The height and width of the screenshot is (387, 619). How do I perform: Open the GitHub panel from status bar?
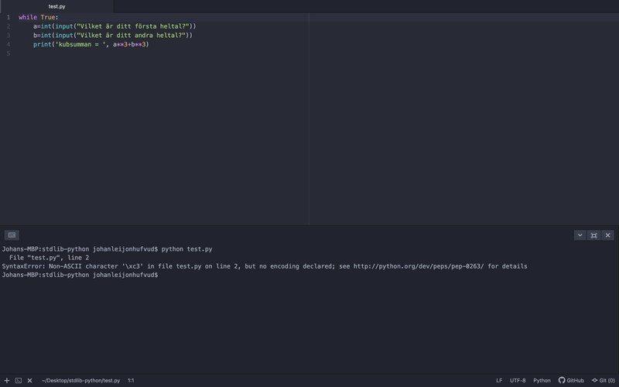[571, 381]
